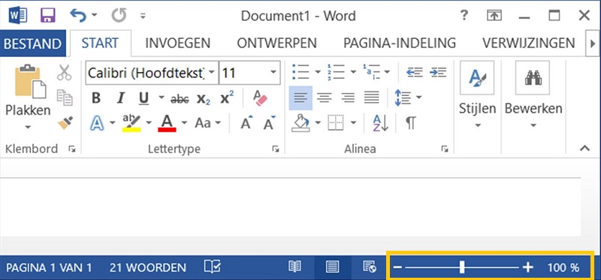The image size is (601, 280).
Task: Toggle Italic formatting
Action: [x=121, y=99]
